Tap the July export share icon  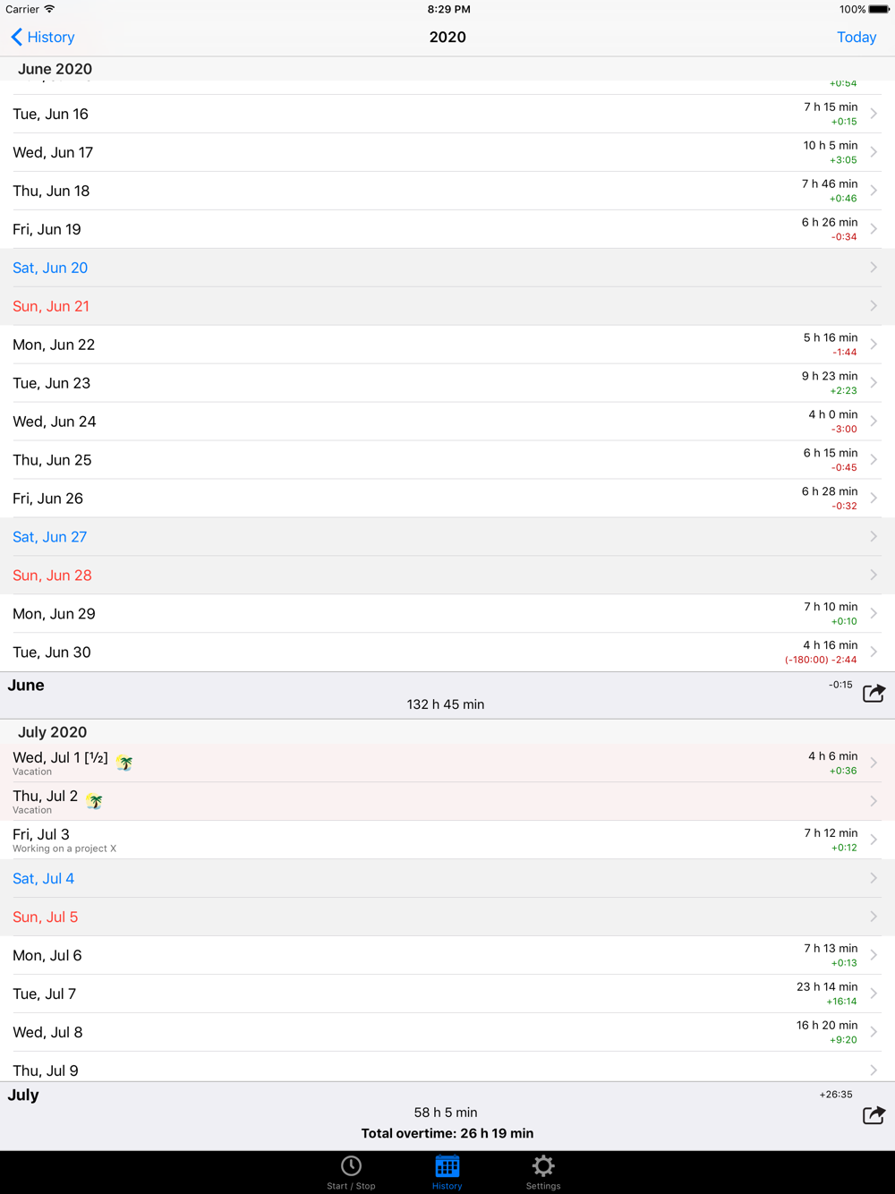point(874,1115)
